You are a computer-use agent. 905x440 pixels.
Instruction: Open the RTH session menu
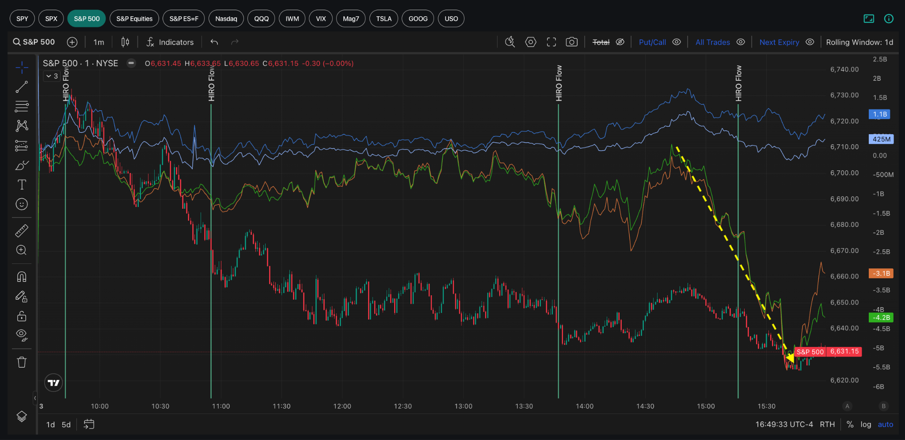coord(827,425)
